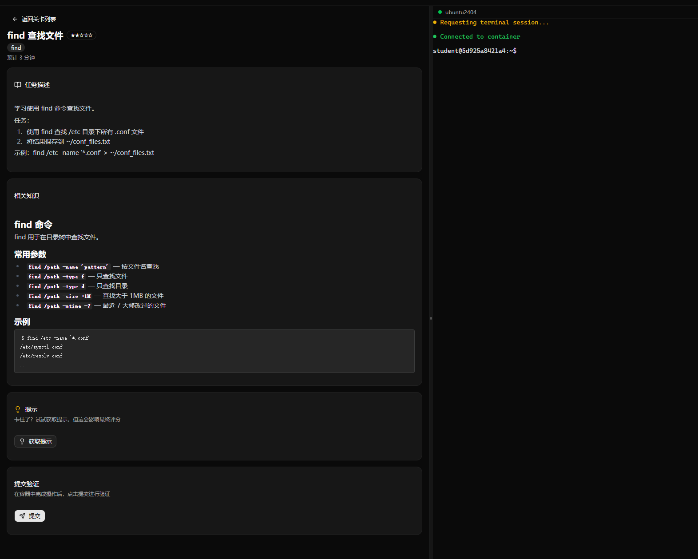Image resolution: width=698 pixels, height=559 pixels.
Task: Click the 'Connected to container' terminal message
Action: tap(480, 36)
